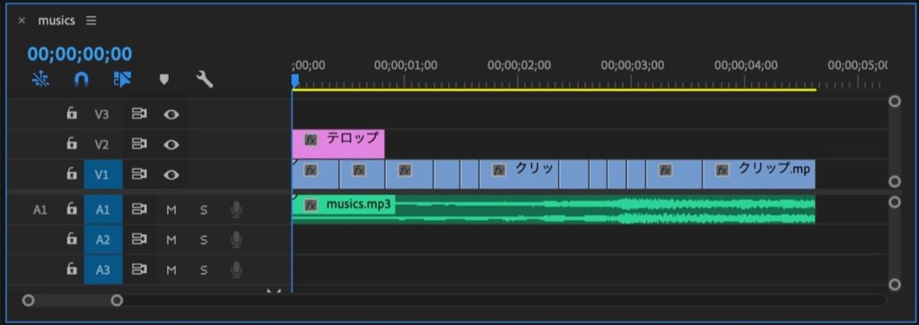
Task: Select the first V1 clip at start
Action: point(315,174)
